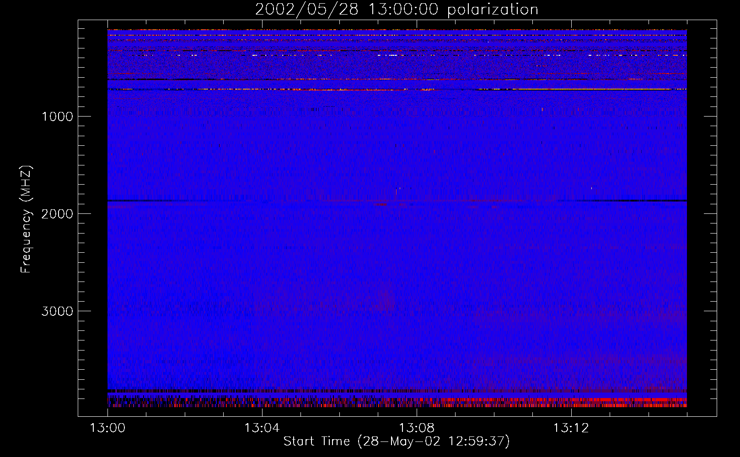Click the 13:12 time tick label
Image resolution: width=740 pixels, height=457 pixels.
pos(571,428)
